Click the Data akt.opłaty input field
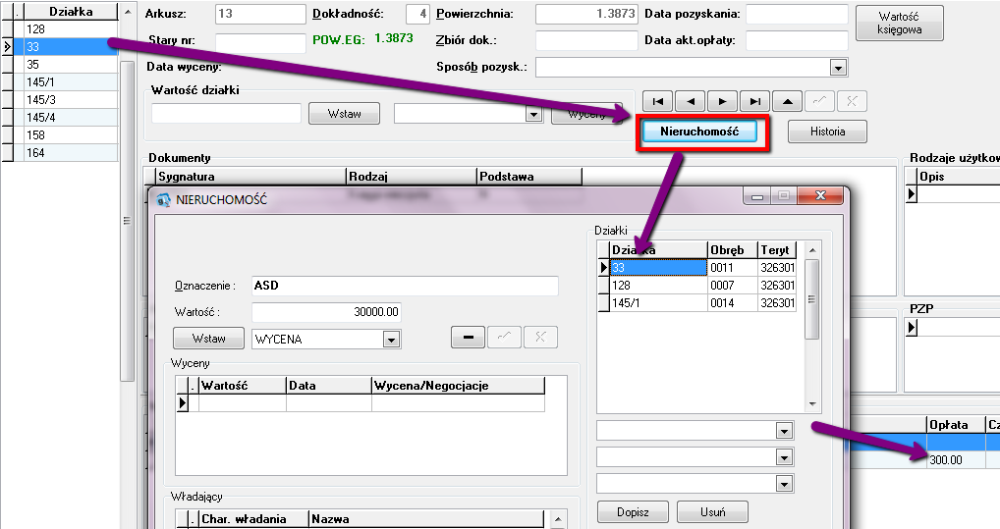The height and width of the screenshot is (529, 1000). pos(798,41)
